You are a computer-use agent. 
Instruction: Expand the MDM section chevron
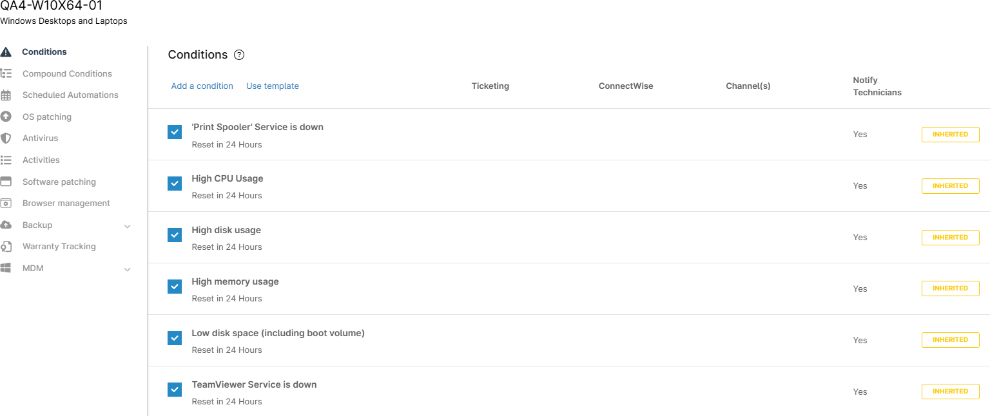click(x=127, y=269)
